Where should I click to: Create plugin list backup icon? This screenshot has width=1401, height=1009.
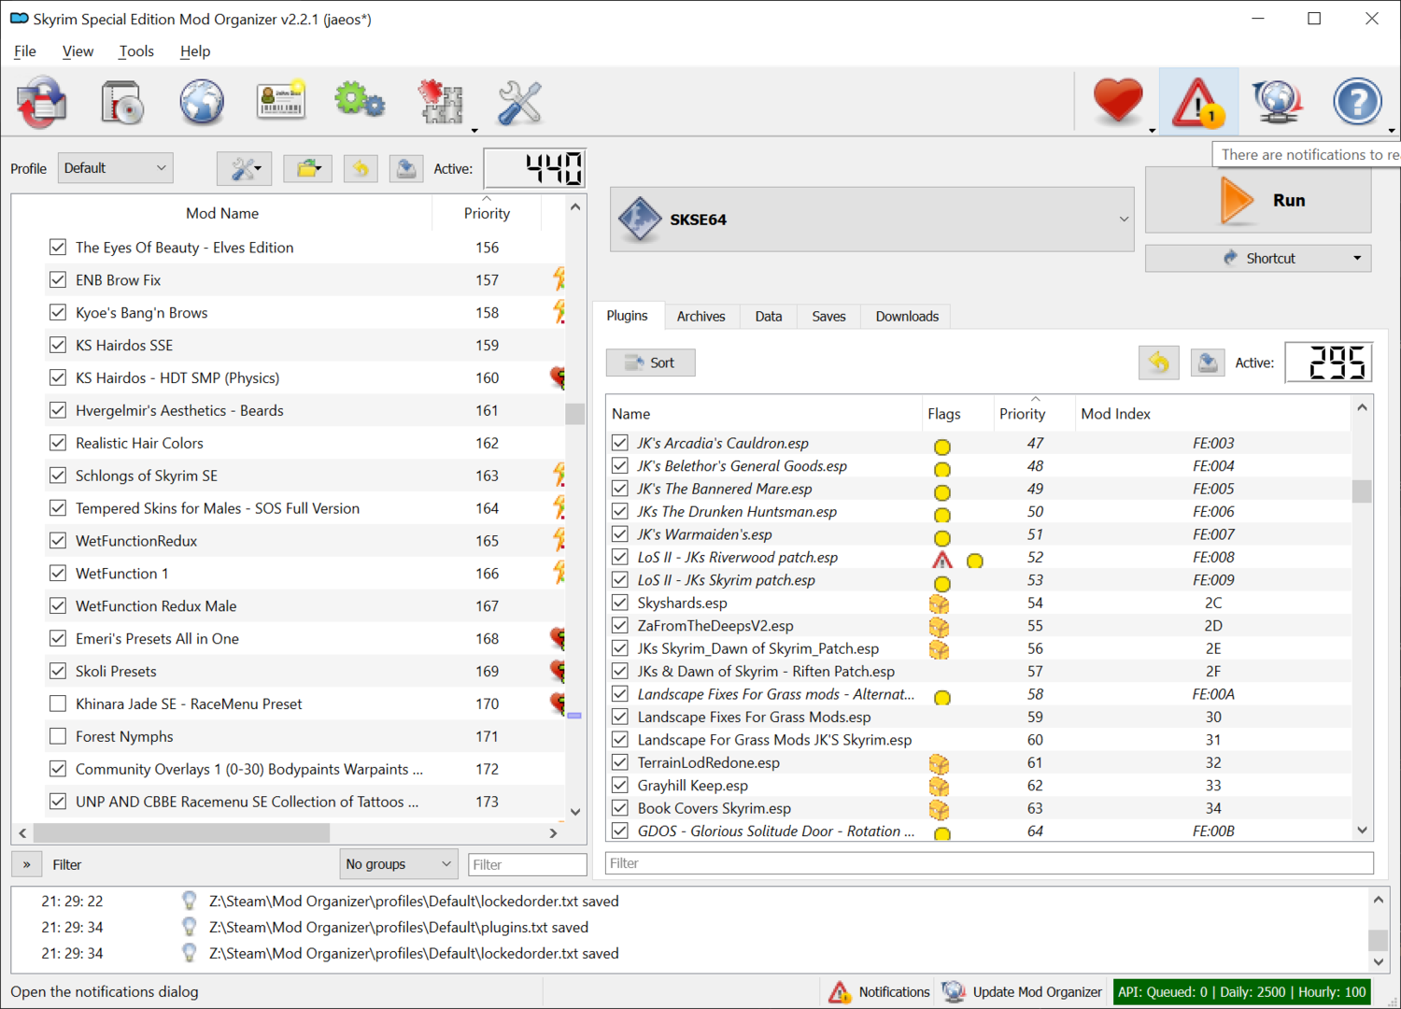tap(1208, 362)
